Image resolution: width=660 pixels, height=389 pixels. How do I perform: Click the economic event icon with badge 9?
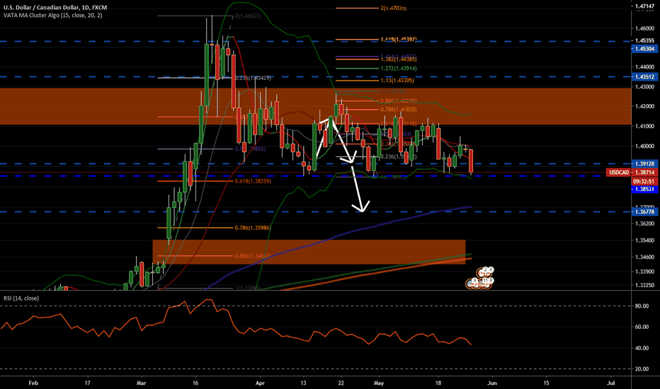click(x=472, y=284)
